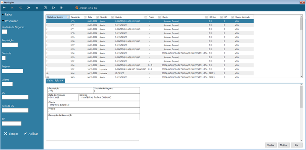Open the layout panel icon in the toolbar
This screenshot has width=306, height=150.
(x=45, y=8)
